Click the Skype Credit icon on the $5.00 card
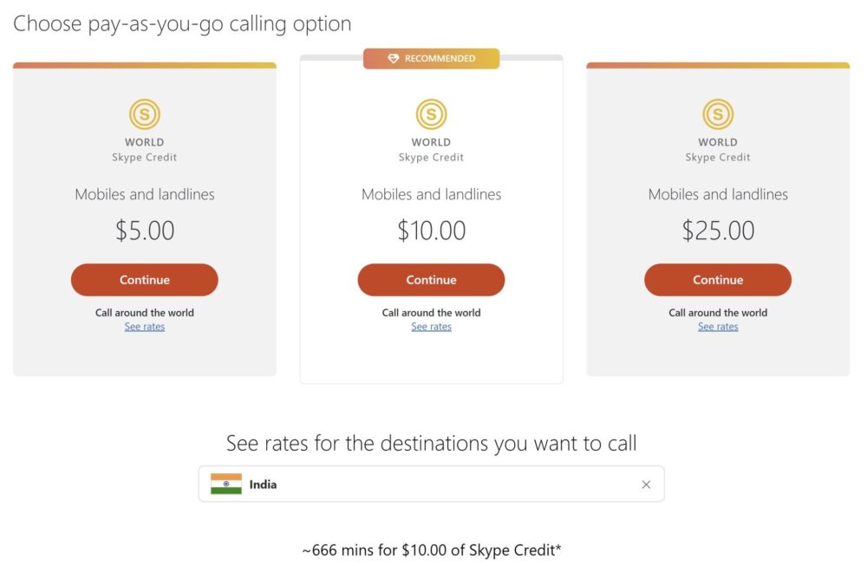Image resolution: width=867 pixels, height=566 pixels. [x=144, y=114]
